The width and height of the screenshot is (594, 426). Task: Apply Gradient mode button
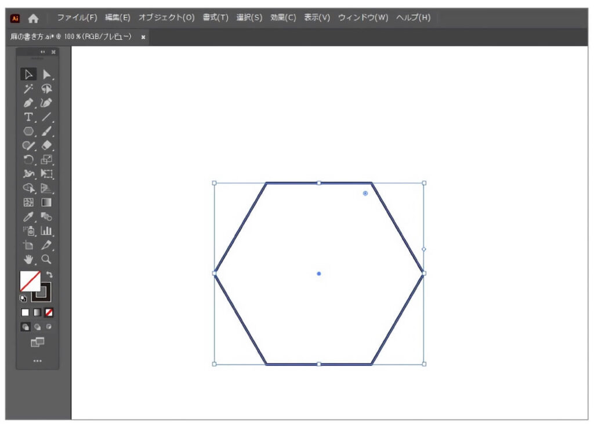[x=37, y=312]
